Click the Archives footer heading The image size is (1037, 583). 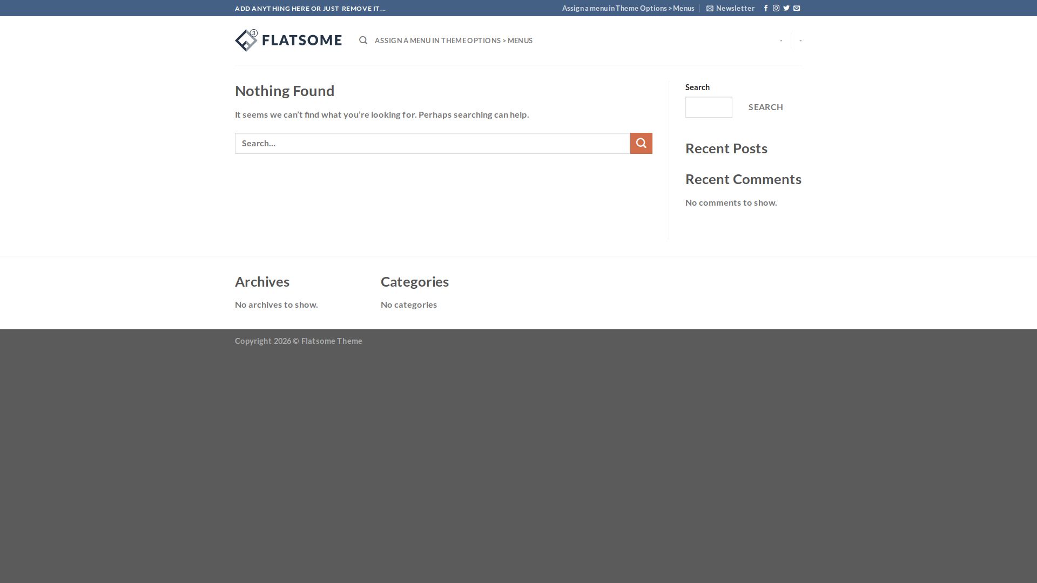pyautogui.click(x=262, y=281)
